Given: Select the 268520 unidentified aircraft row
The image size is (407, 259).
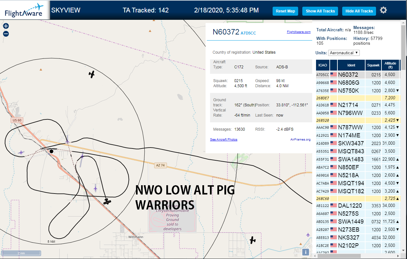Looking at the screenshot, I should [x=358, y=120].
